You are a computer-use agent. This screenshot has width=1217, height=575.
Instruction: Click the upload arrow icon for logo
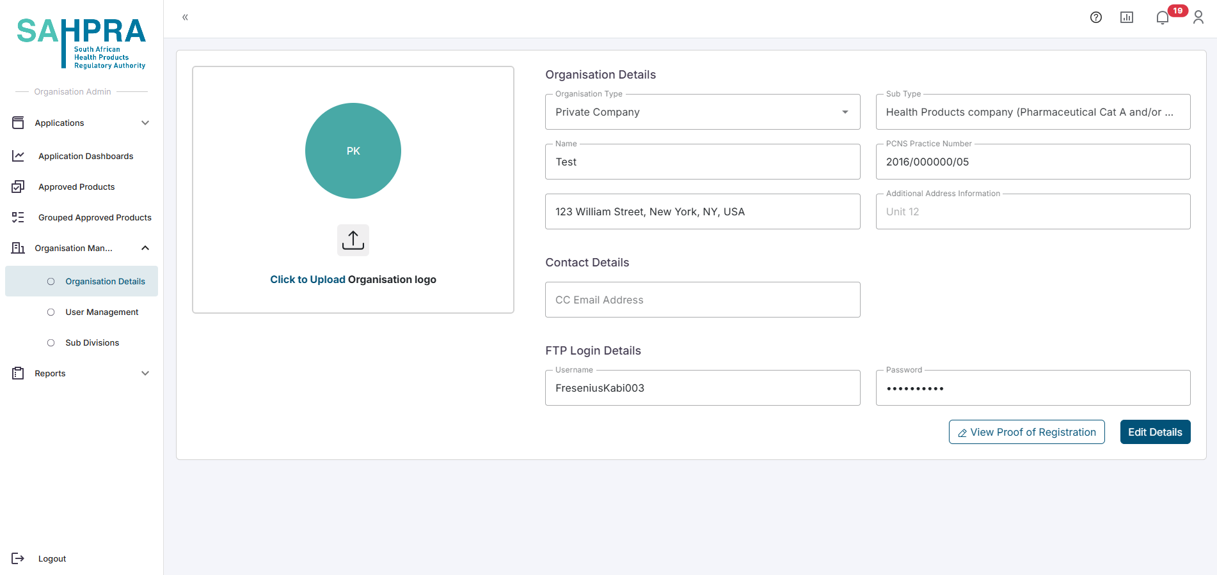tap(353, 240)
